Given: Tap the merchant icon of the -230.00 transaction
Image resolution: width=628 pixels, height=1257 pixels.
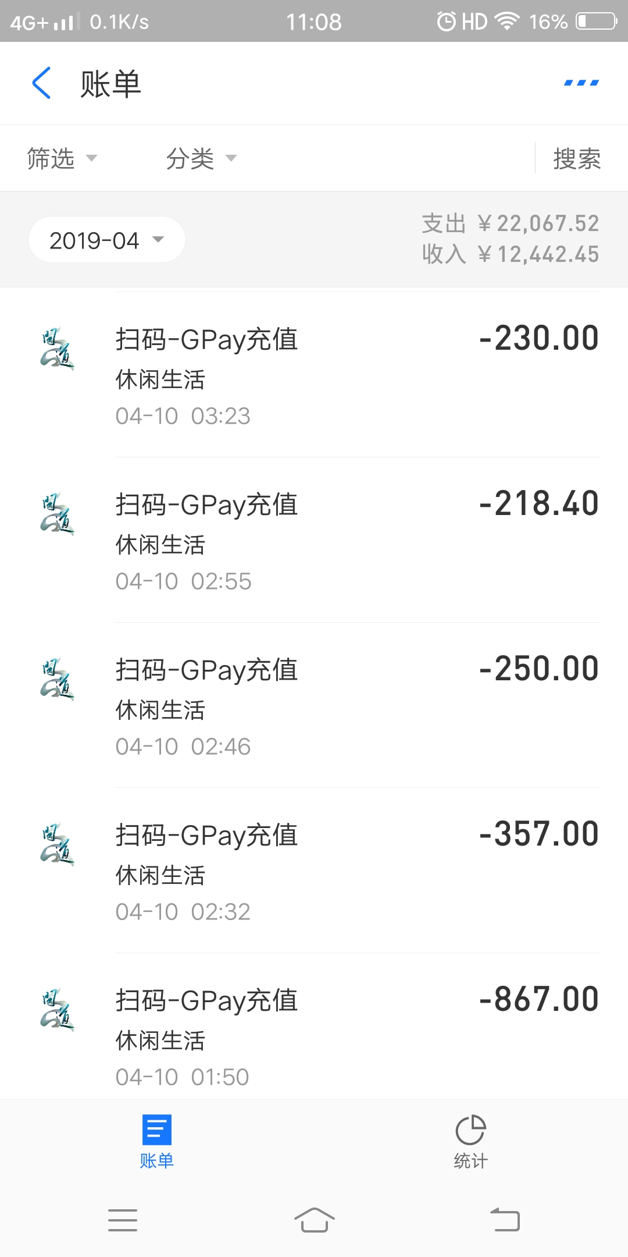Looking at the screenshot, I should click(57, 349).
